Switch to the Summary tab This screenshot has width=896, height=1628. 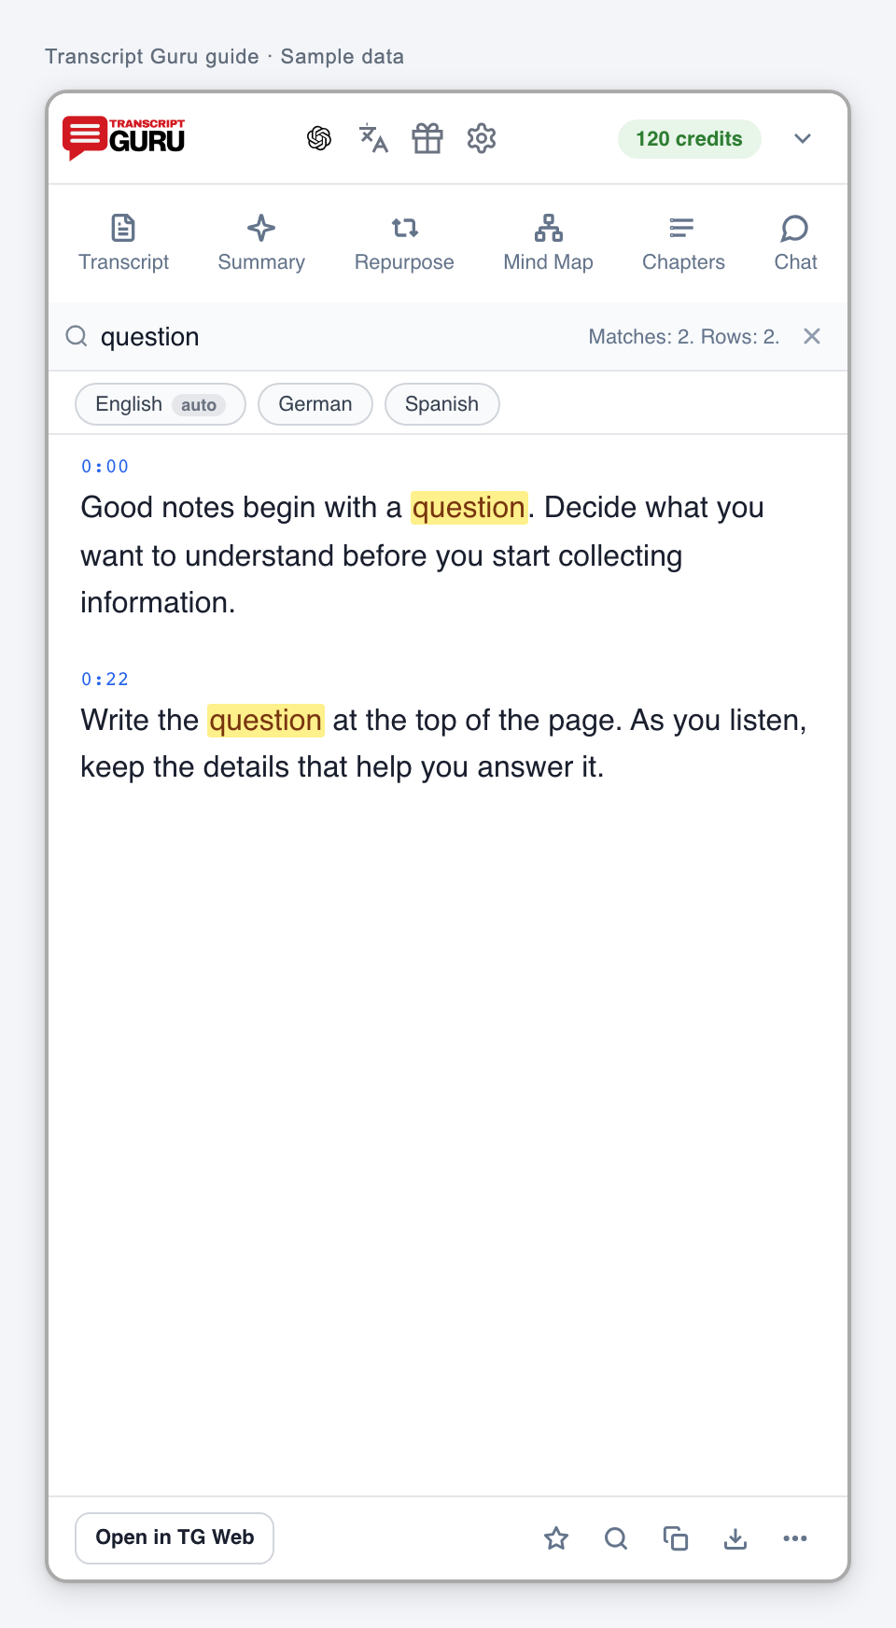pyautogui.click(x=261, y=243)
